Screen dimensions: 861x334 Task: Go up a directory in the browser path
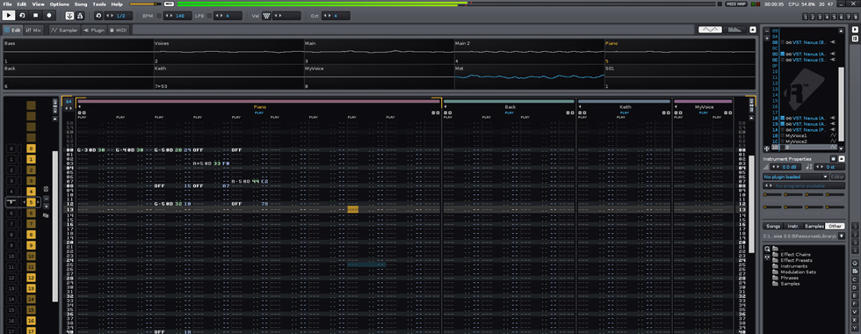(842, 236)
